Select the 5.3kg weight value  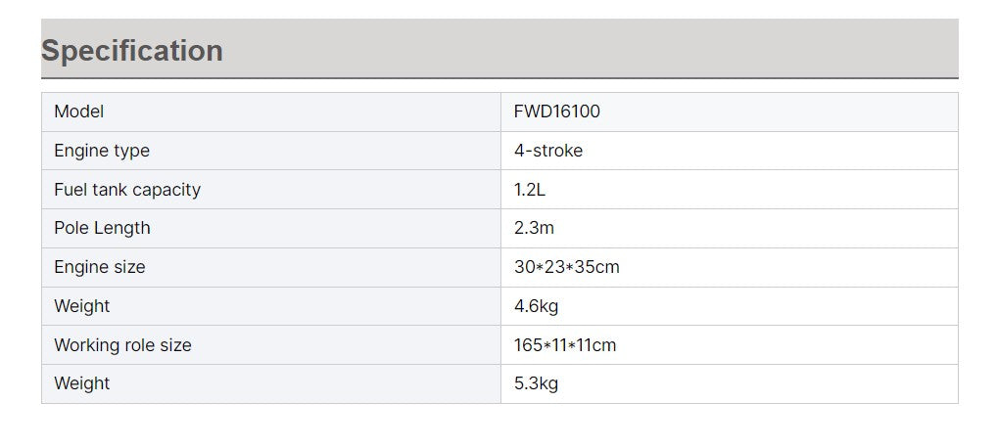tap(536, 383)
